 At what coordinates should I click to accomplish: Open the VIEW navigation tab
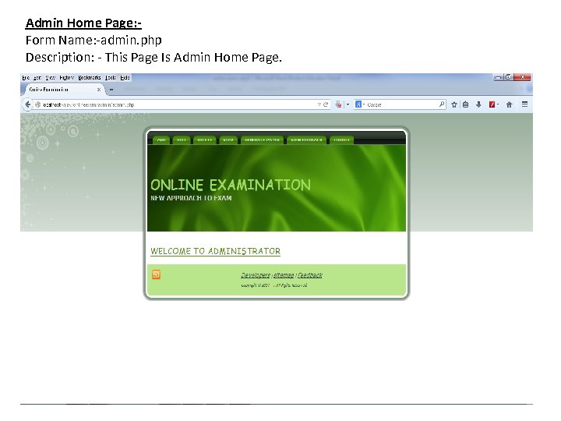[228, 140]
